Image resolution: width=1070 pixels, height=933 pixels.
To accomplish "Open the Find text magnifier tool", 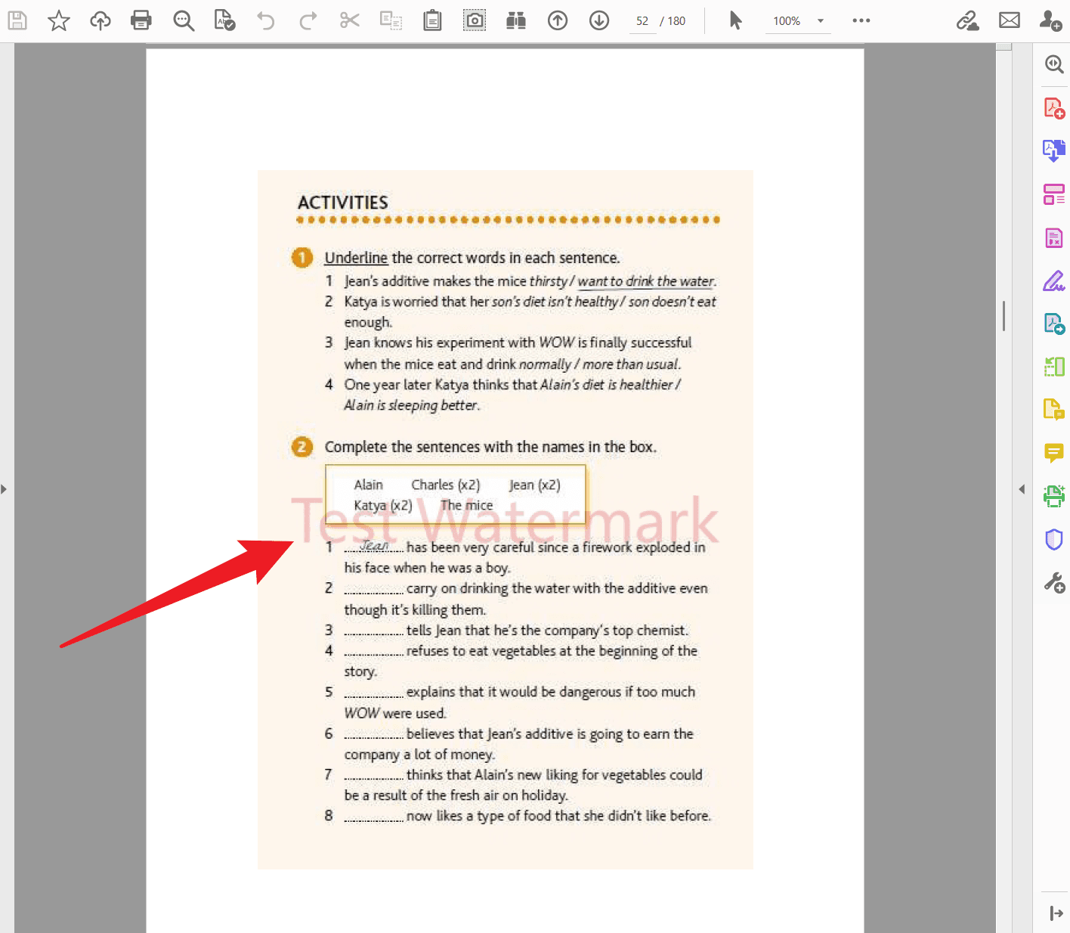I will 184,20.
